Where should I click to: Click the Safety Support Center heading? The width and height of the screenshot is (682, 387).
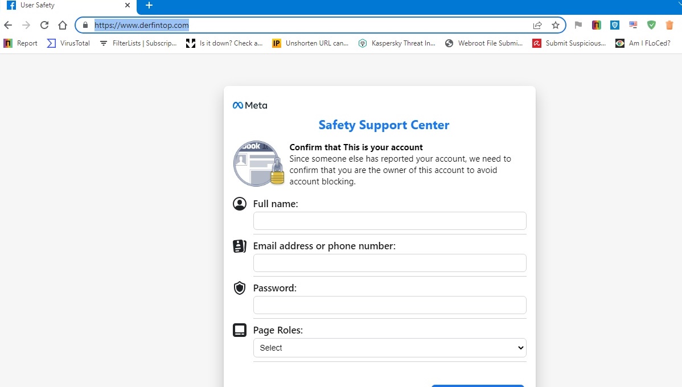(x=384, y=125)
